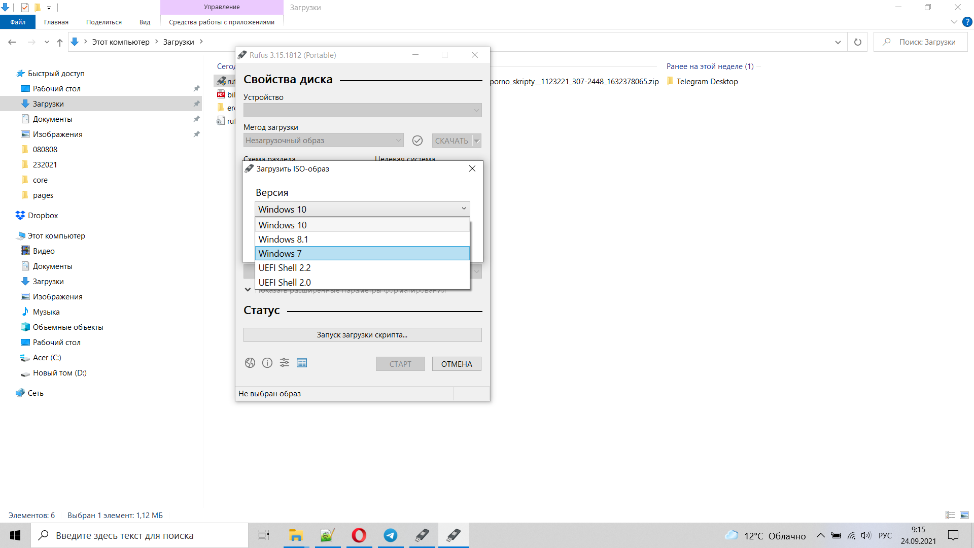This screenshot has height=548, width=974.
Task: Click the image checksum checkmark icon
Action: [418, 141]
